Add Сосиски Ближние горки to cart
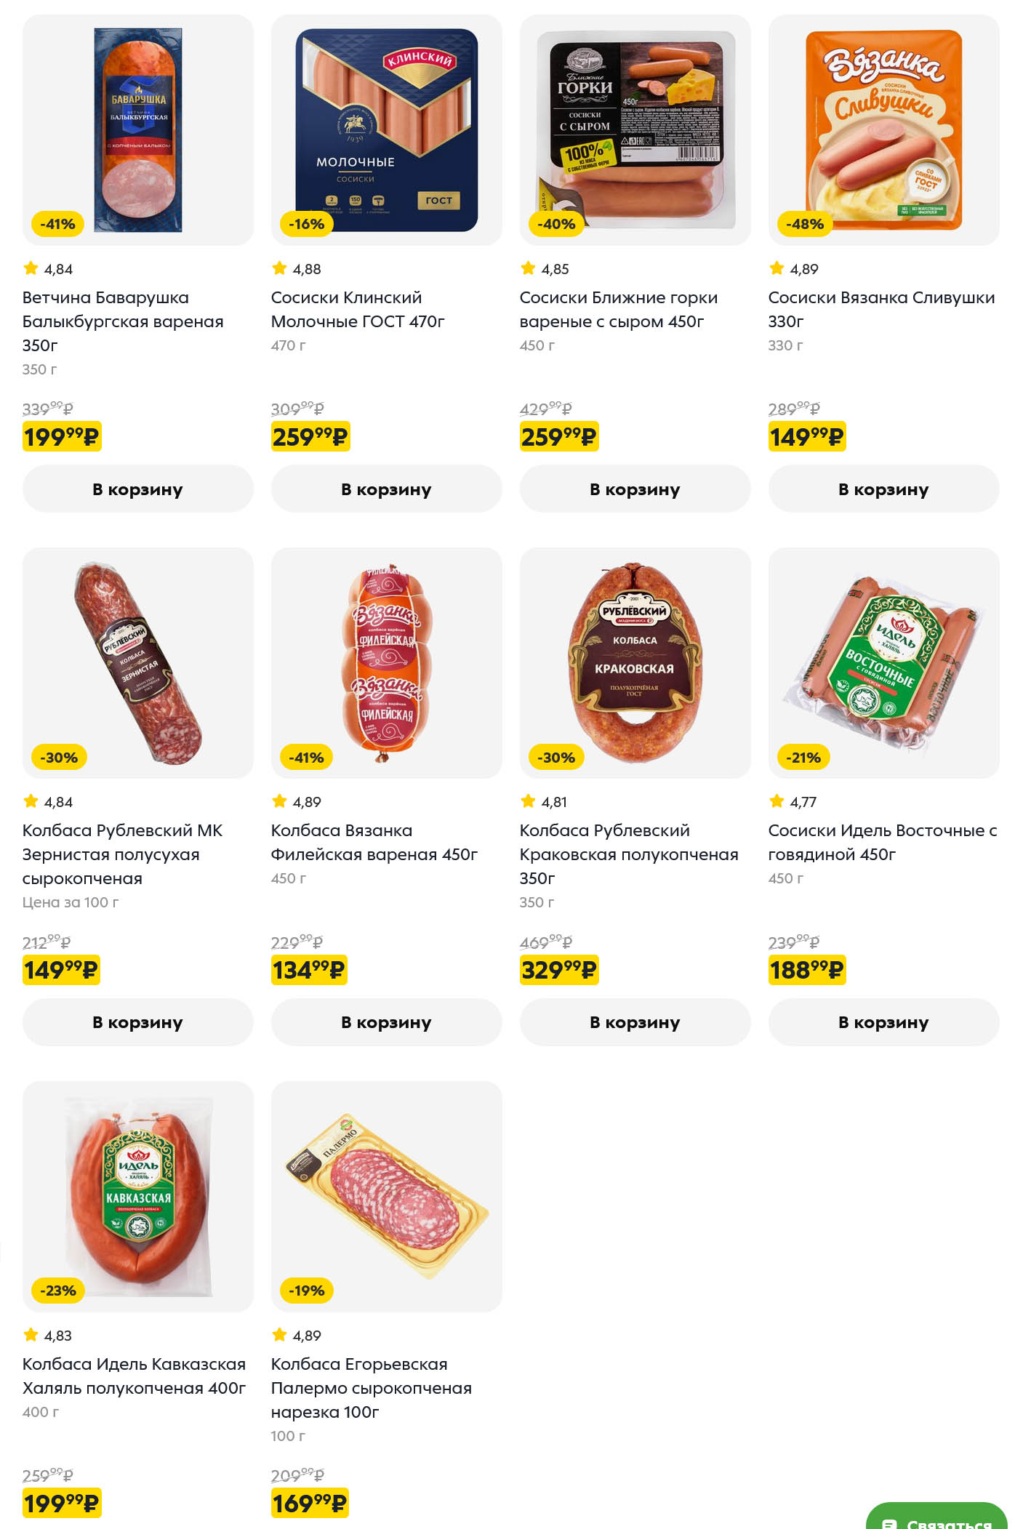Viewport: 1023px width, 1529px height. click(635, 489)
